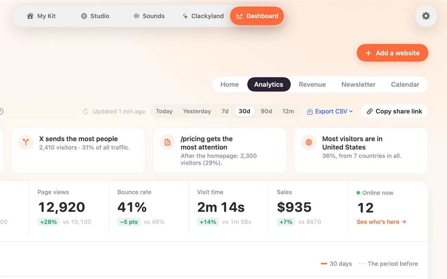This screenshot has width=447, height=279.
Task: Open the Most visitors are in United States card
Action: pos(361,150)
